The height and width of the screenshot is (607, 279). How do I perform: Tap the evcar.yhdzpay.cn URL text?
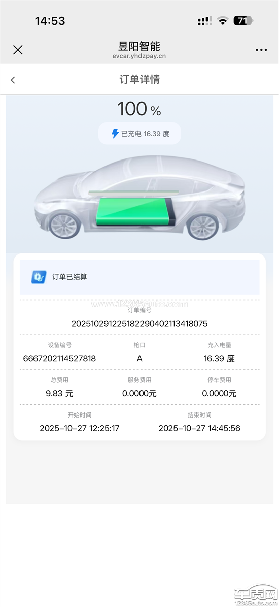pyautogui.click(x=139, y=56)
